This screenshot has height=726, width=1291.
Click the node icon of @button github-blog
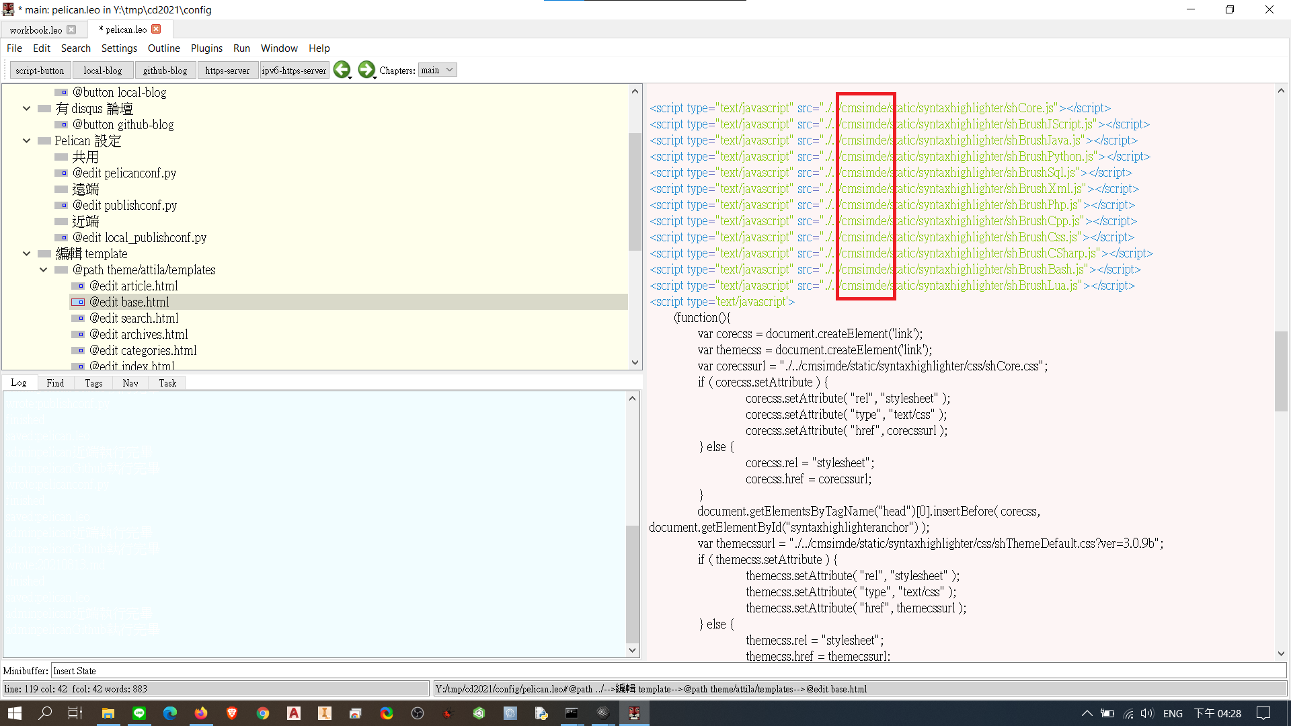click(61, 125)
